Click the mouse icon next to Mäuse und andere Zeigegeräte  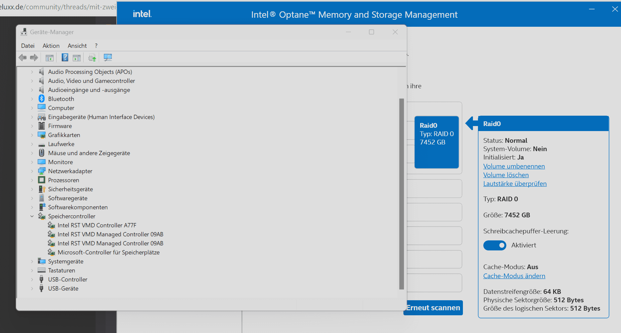click(x=41, y=153)
